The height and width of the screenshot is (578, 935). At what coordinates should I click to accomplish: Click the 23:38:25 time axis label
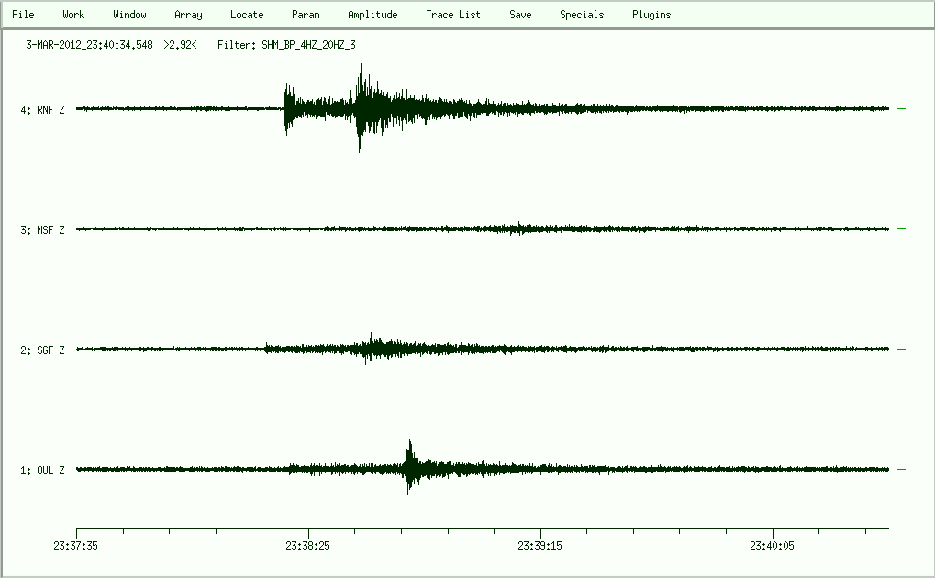coord(309,545)
